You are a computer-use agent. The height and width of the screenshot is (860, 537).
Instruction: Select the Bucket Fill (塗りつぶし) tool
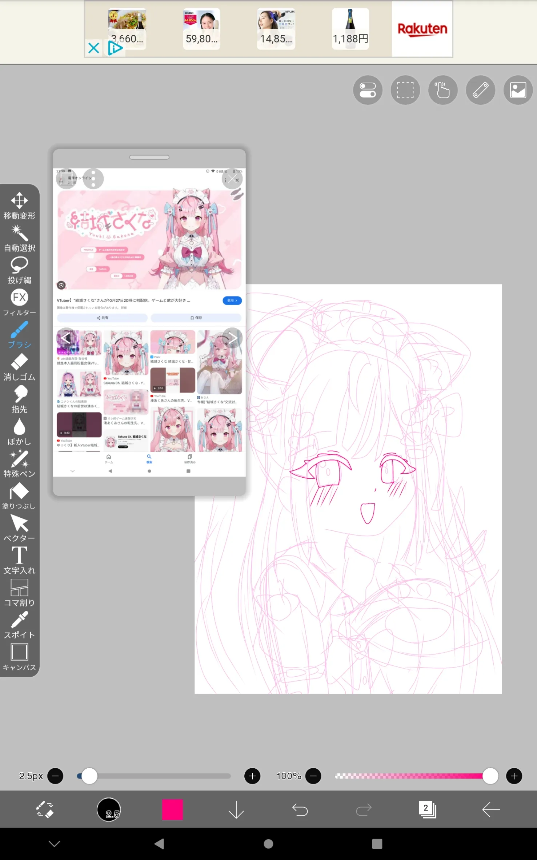pos(19,496)
